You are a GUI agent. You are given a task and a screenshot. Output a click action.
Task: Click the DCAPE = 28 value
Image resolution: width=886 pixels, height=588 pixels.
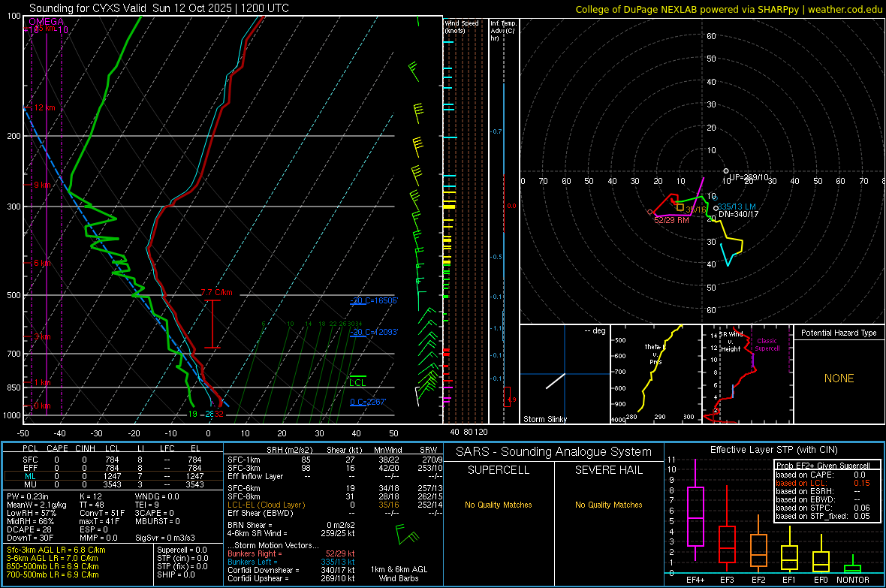click(29, 529)
